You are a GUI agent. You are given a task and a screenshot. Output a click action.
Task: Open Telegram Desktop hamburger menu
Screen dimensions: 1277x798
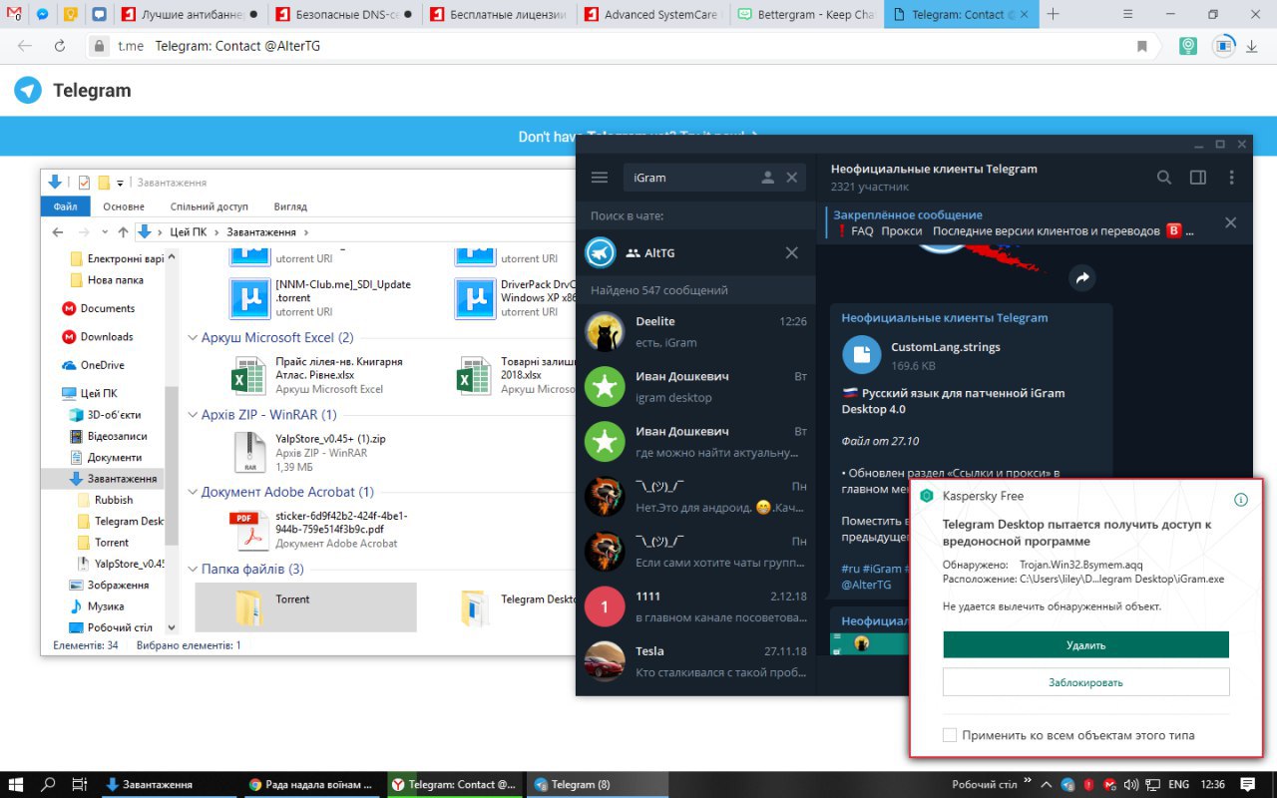600,178
